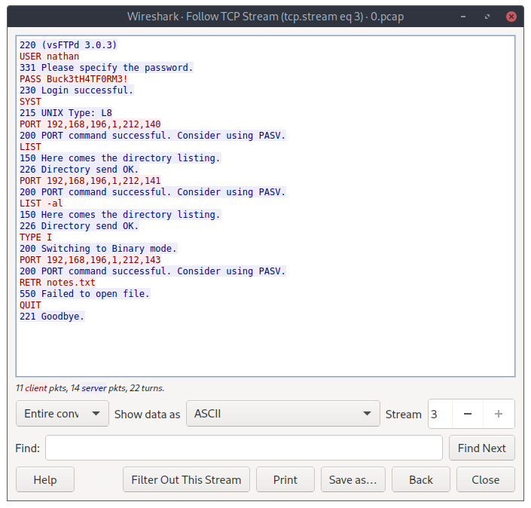This screenshot has width=531, height=508.
Task: Click '200 Switching to Binary mode.' line
Action: point(98,249)
